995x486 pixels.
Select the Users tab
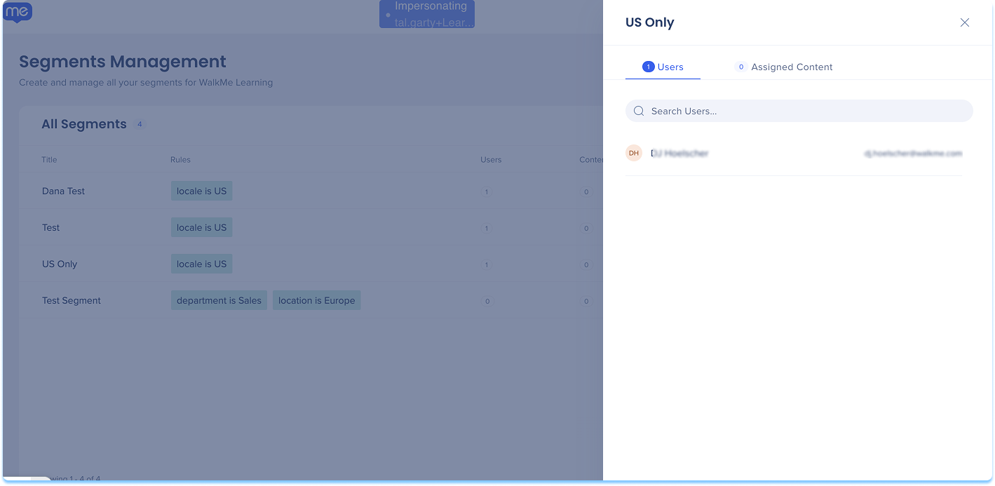[663, 67]
